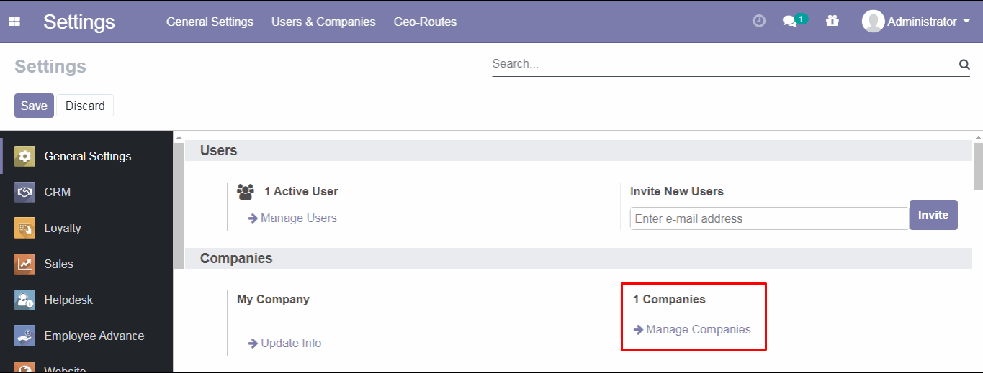
Task: Follow the Manage Users link
Action: point(298,218)
